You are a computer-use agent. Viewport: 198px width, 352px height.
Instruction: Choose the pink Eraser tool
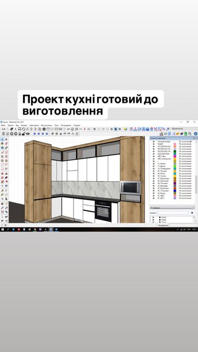pyautogui.click(x=6, y=144)
